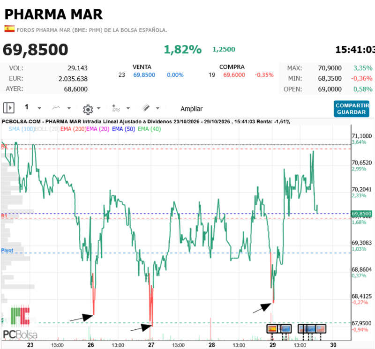Viewport: 375px width, 349px height.
Task: Expand the settings gear dropdown arrow
Action: pos(98,108)
